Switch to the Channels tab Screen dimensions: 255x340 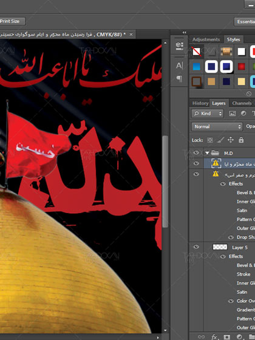[x=242, y=103]
